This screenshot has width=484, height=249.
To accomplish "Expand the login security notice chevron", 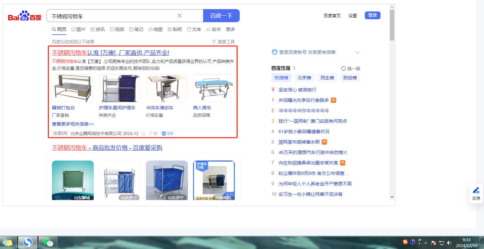I will click(358, 52).
